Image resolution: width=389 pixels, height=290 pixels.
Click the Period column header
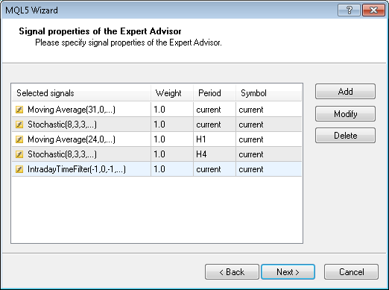pyautogui.click(x=215, y=93)
